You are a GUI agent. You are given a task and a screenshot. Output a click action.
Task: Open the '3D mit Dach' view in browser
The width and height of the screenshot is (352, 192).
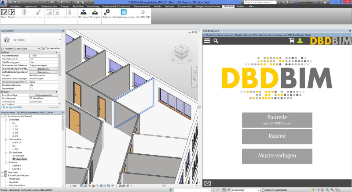18,156
